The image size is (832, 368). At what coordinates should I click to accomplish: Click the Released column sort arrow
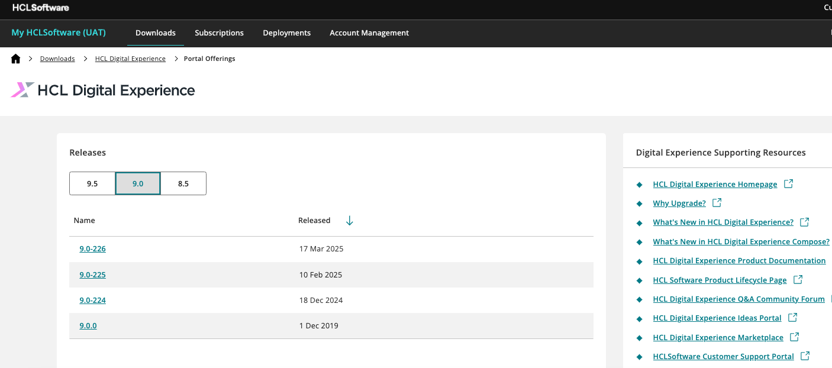[349, 221]
